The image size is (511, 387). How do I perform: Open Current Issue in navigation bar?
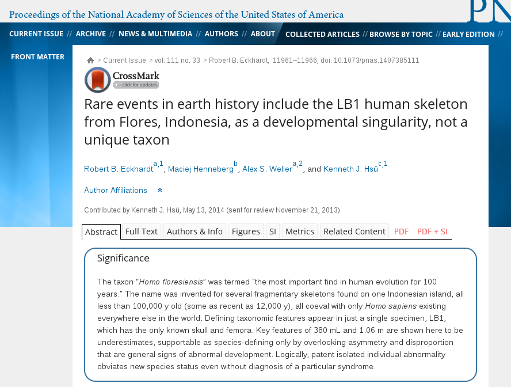(36, 34)
